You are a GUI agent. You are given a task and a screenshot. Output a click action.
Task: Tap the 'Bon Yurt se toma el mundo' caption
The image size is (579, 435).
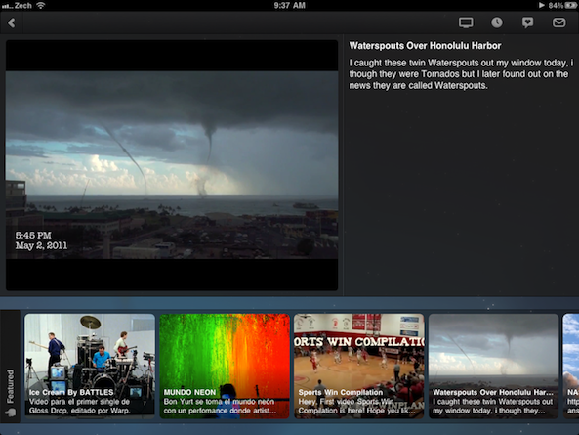point(220,407)
